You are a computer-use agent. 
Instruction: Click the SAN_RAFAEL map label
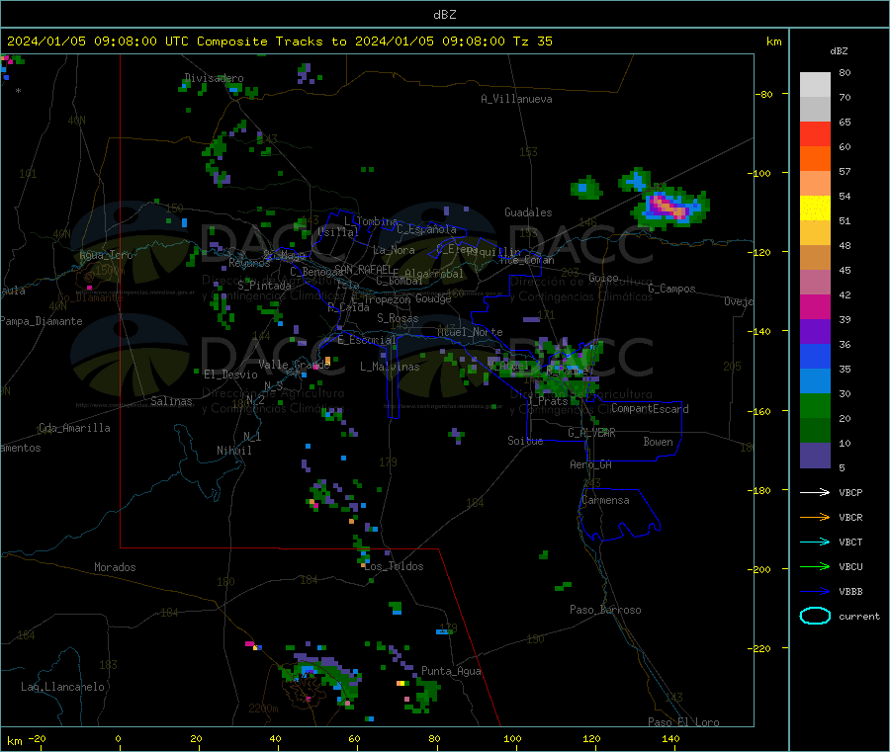click(x=361, y=269)
